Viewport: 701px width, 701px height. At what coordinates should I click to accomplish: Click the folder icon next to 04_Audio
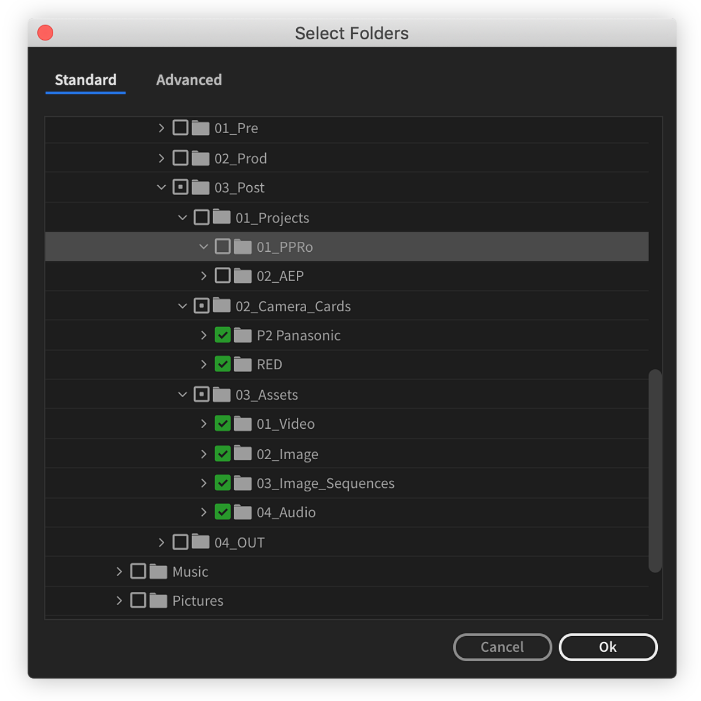[x=244, y=512]
